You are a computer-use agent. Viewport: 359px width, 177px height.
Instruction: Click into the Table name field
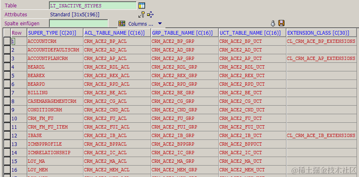click(x=93, y=6)
